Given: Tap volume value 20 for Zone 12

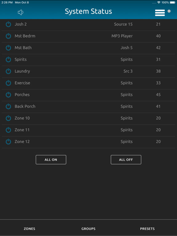Looking at the screenshot, I should tap(158, 142).
